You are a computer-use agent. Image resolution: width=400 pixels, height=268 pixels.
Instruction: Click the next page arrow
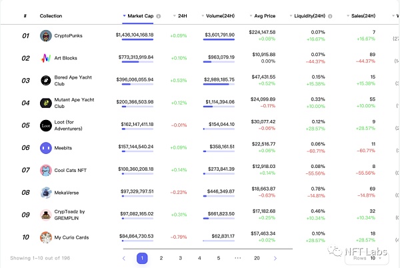click(x=275, y=258)
